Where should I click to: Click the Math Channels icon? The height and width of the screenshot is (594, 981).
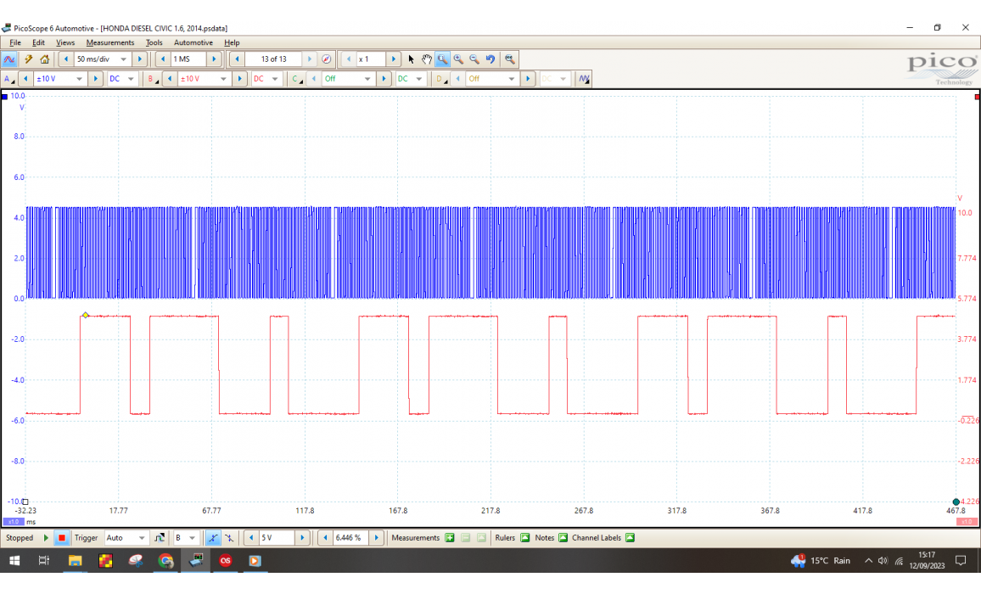point(584,79)
